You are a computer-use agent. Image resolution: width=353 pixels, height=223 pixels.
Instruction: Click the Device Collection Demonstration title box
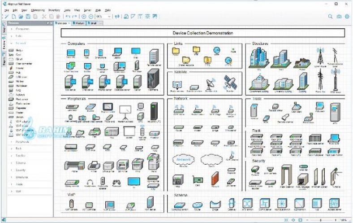click(x=202, y=33)
